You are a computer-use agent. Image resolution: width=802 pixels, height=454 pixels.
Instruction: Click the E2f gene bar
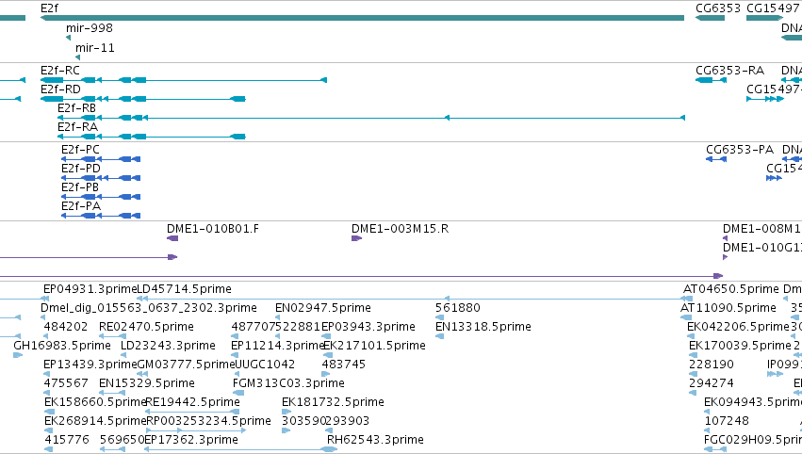362,18
